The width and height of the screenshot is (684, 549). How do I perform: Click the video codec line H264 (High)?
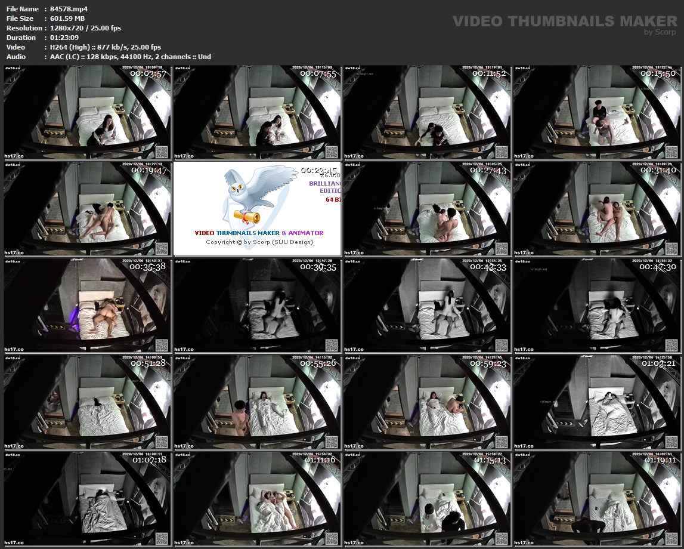pyautogui.click(x=105, y=47)
